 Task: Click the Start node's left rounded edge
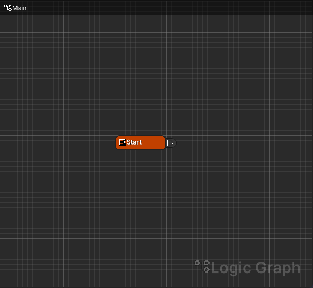(117, 142)
